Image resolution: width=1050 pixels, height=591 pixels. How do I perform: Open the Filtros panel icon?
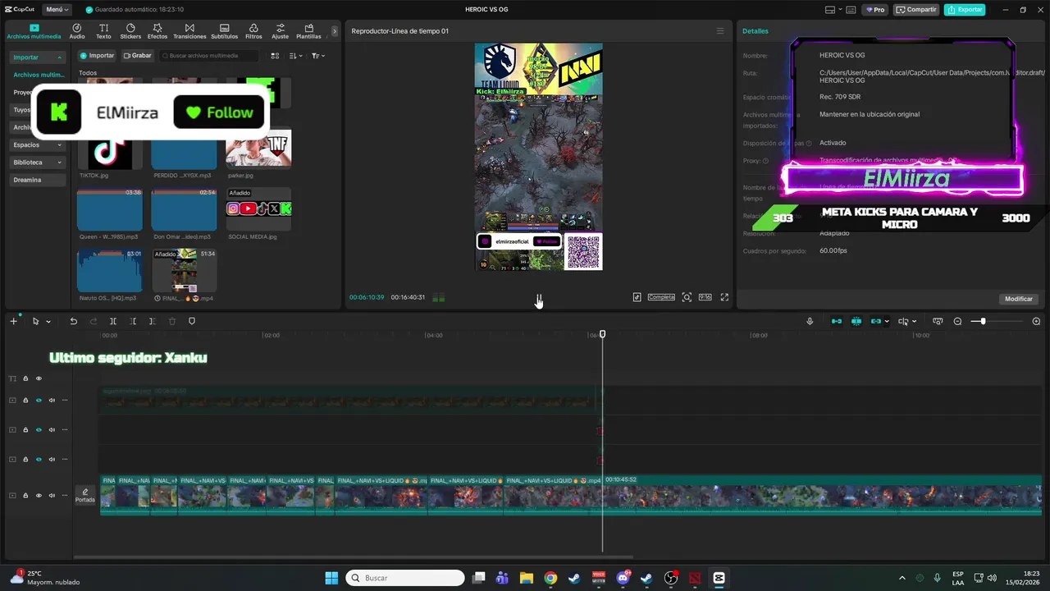[253, 31]
